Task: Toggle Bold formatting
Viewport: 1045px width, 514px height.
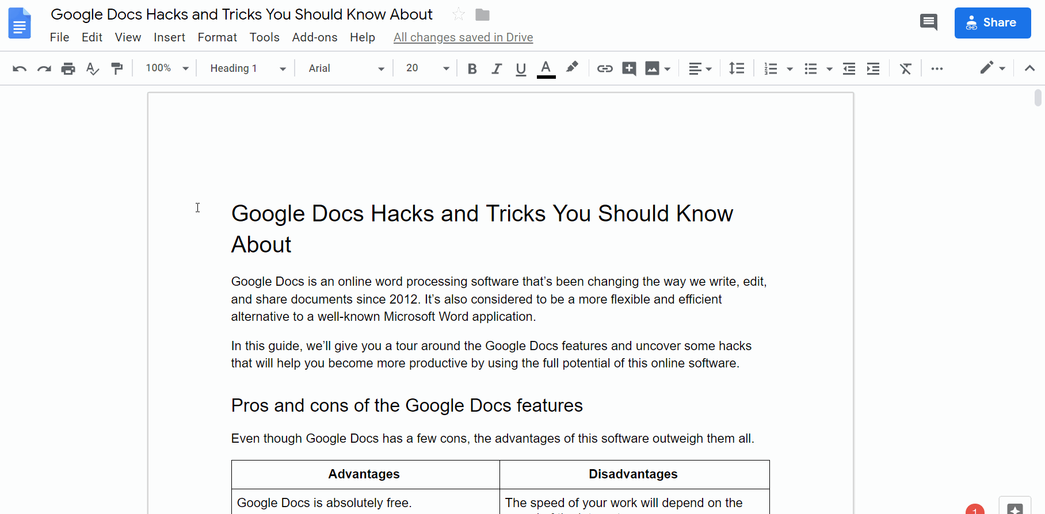Action: click(x=472, y=68)
